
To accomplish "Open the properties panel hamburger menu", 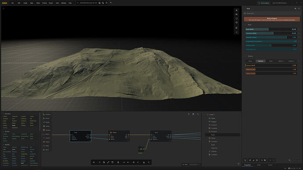I will (299, 8).
